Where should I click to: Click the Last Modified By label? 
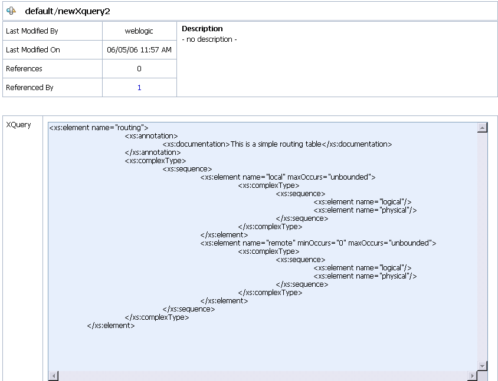(x=32, y=31)
